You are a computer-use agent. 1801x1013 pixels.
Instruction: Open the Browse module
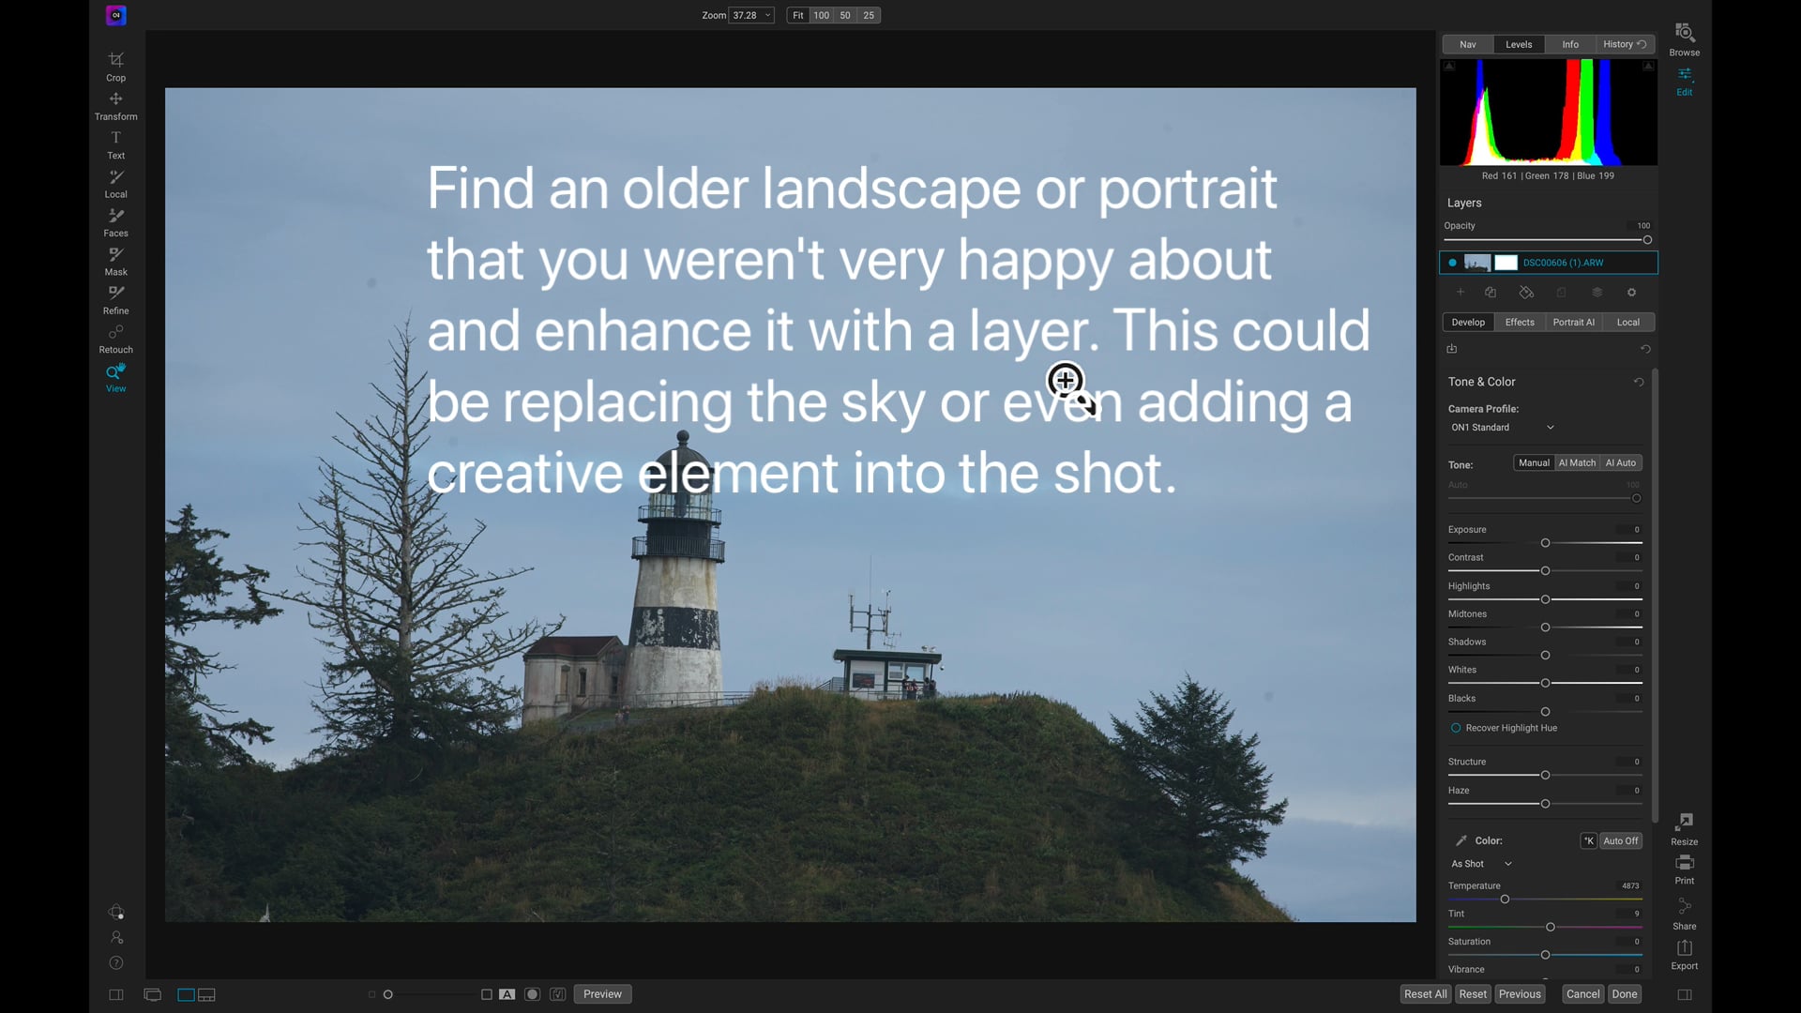tap(1684, 39)
